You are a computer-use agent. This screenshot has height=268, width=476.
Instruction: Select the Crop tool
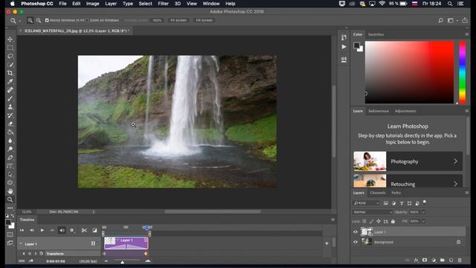click(x=10, y=73)
